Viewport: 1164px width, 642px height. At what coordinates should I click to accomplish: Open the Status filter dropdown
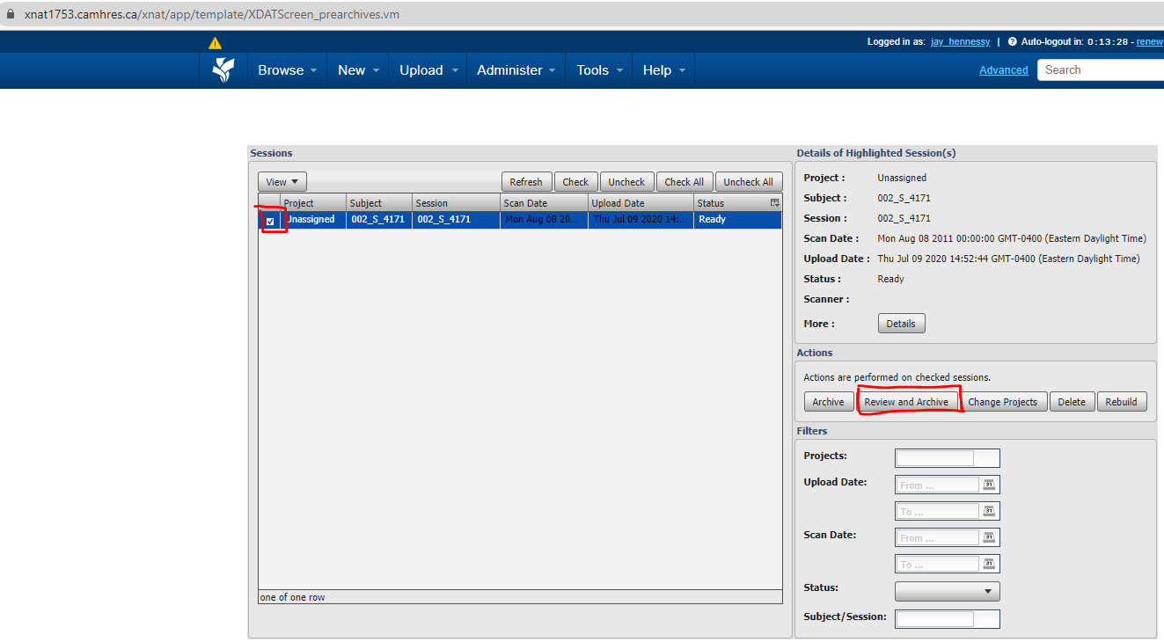948,591
